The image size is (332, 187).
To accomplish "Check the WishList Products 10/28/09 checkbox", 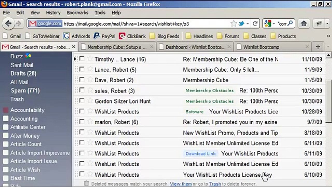I will tap(82, 111).
